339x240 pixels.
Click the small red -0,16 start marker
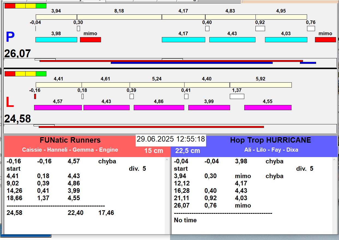[x=35, y=96]
